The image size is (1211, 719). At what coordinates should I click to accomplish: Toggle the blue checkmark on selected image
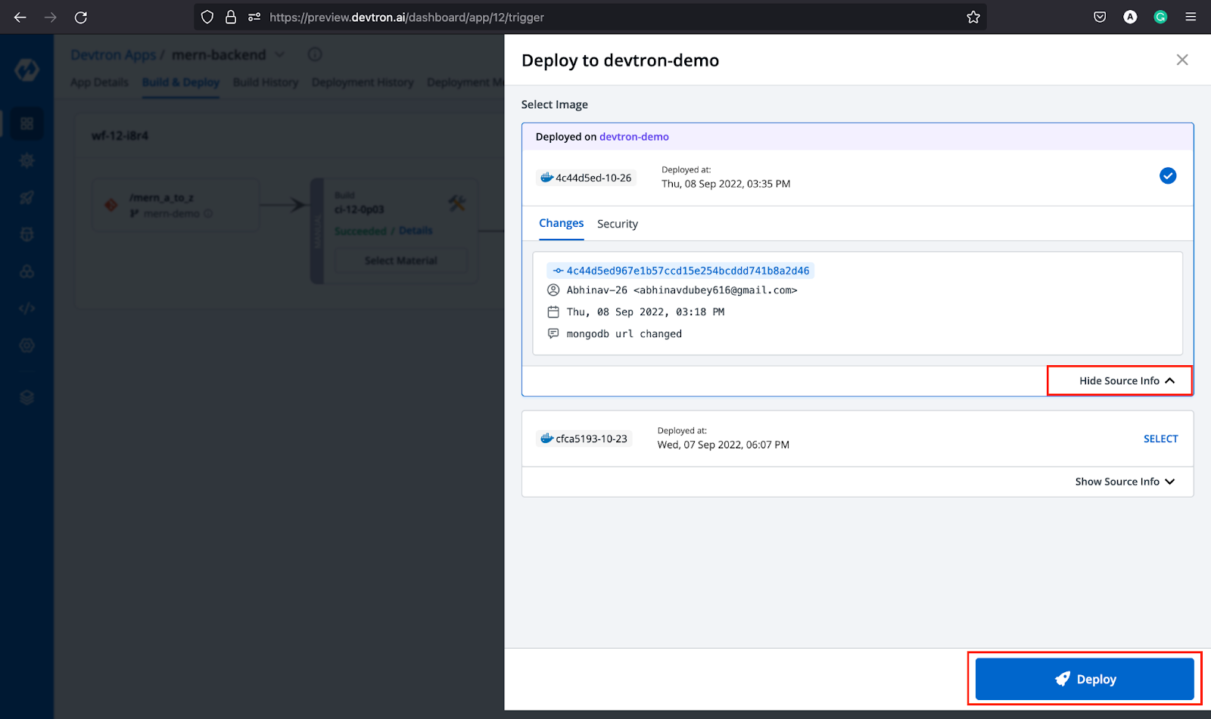pos(1167,176)
